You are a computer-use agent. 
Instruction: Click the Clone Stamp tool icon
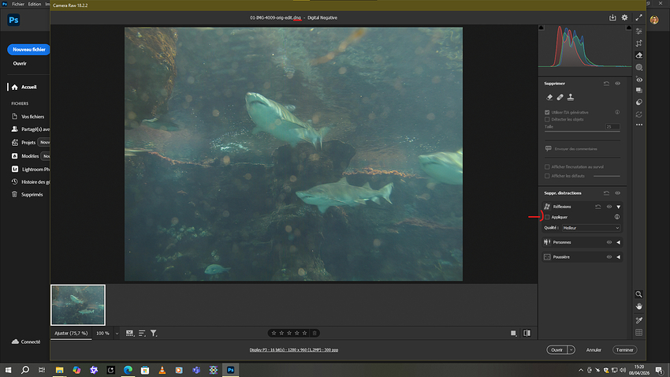coord(570,98)
